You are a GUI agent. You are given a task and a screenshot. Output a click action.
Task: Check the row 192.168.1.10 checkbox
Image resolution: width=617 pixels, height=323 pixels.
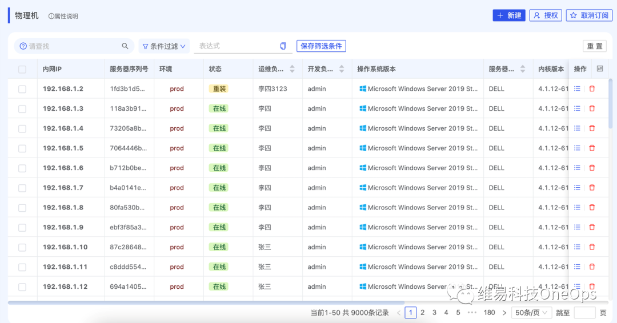click(22, 247)
